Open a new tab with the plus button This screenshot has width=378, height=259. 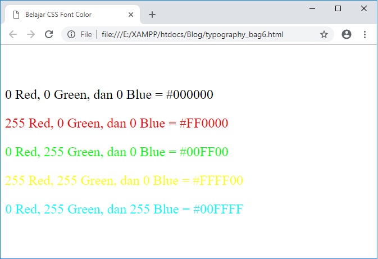tap(152, 15)
